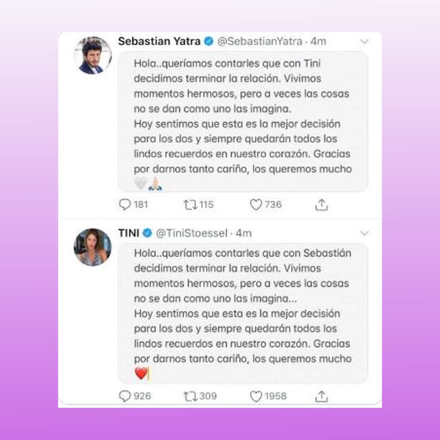Open Sebastian Yatra's tweet text body

(x=243, y=121)
